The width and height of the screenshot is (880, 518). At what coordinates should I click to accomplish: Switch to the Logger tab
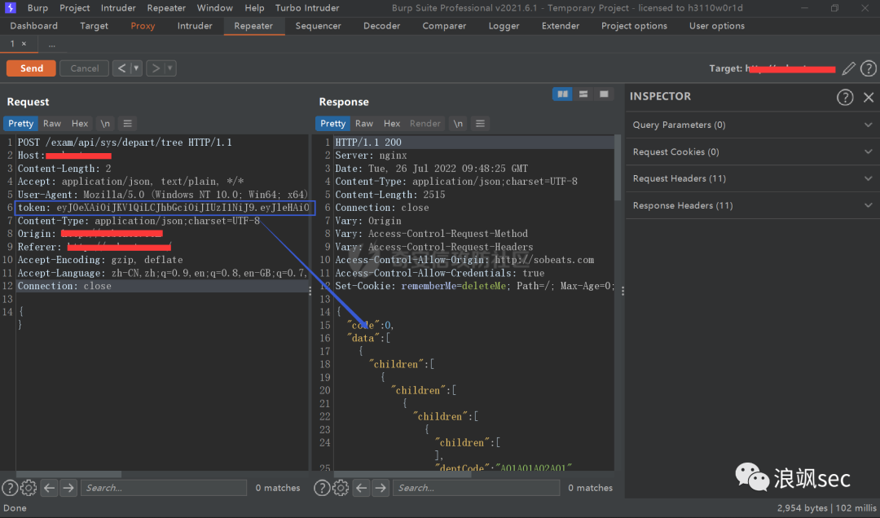(504, 26)
